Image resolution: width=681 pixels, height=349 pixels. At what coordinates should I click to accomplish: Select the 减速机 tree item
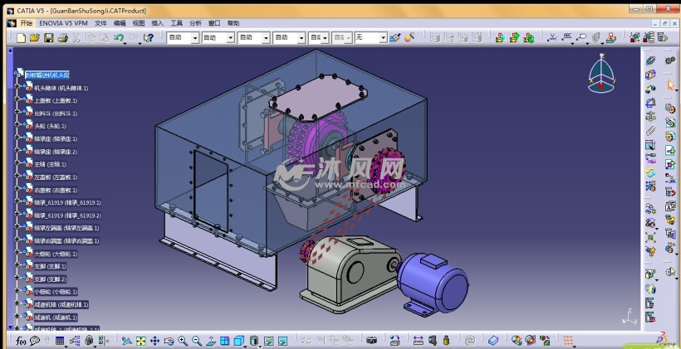coord(56,317)
